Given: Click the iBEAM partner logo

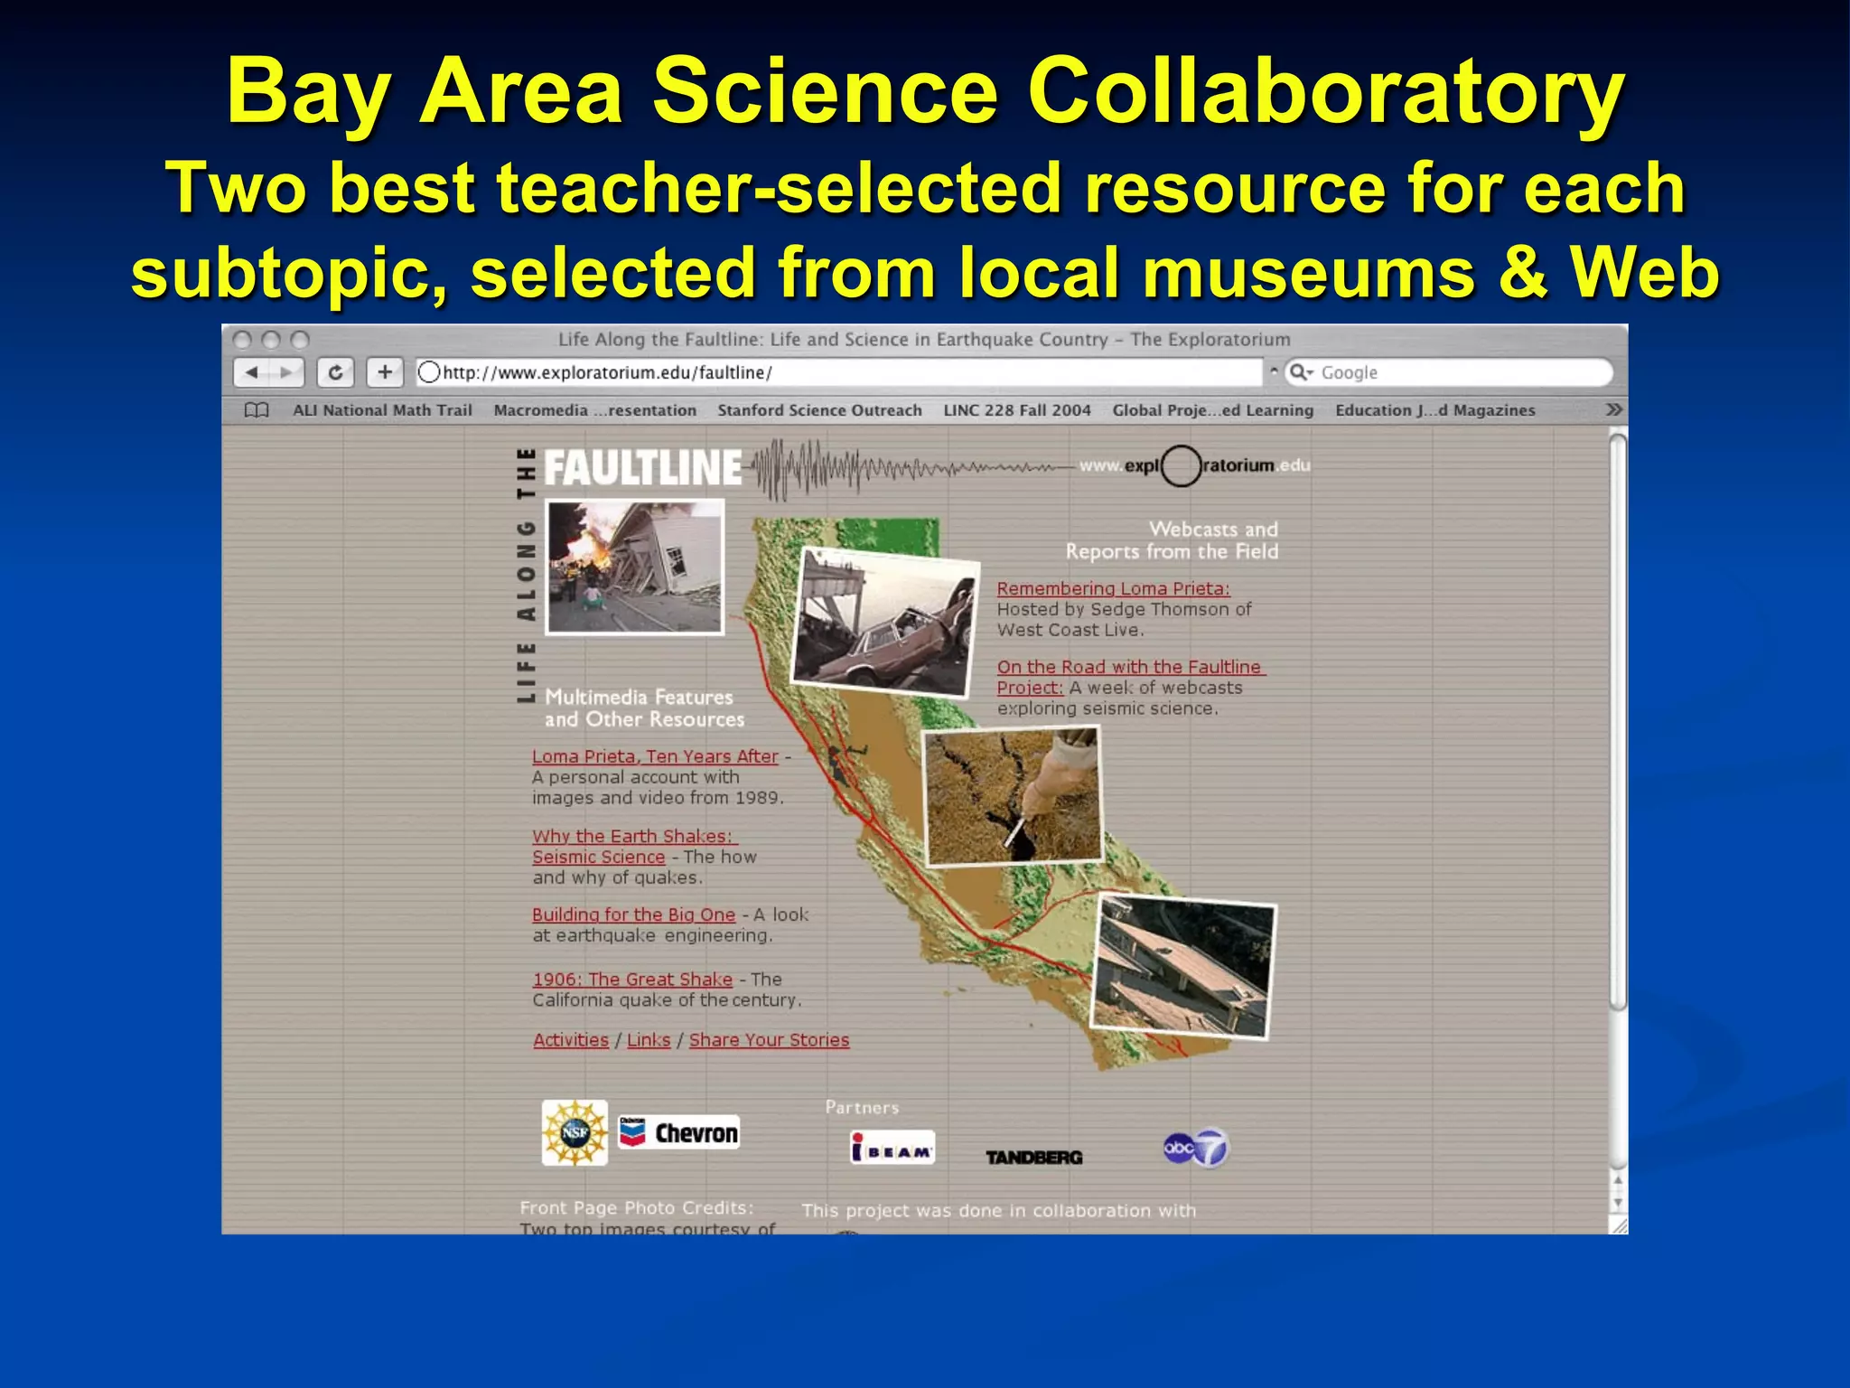Looking at the screenshot, I should (x=892, y=1149).
